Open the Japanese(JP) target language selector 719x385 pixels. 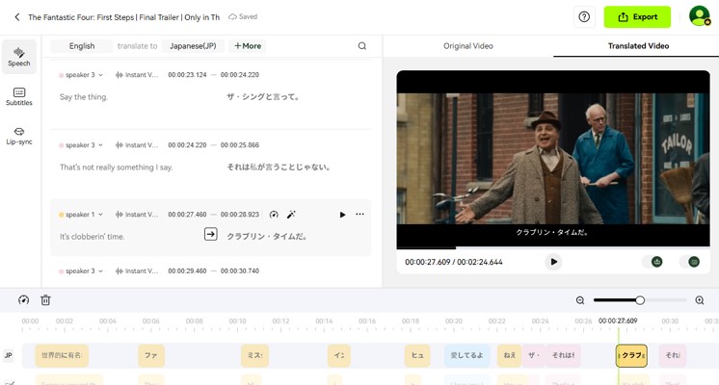tap(193, 46)
